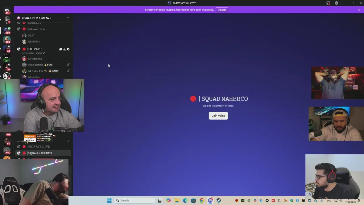Click the MAHR tag beside ARADCO
The height and width of the screenshot is (205, 364).
pos(53,71)
